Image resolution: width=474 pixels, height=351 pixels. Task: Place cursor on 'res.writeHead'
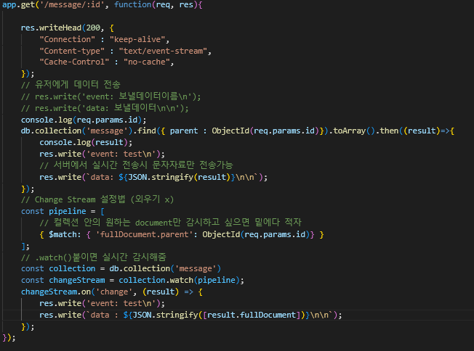tap(51, 28)
